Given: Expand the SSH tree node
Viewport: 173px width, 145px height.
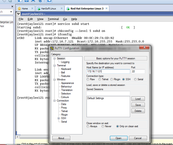Looking at the screenshot, I should (59, 118).
